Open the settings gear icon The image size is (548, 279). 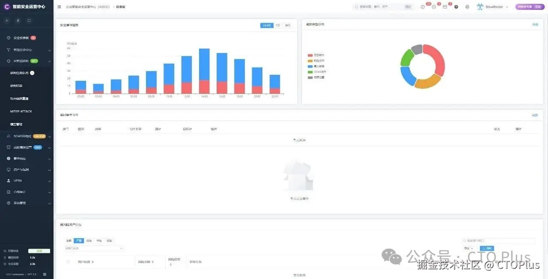pyautogui.click(x=467, y=7)
